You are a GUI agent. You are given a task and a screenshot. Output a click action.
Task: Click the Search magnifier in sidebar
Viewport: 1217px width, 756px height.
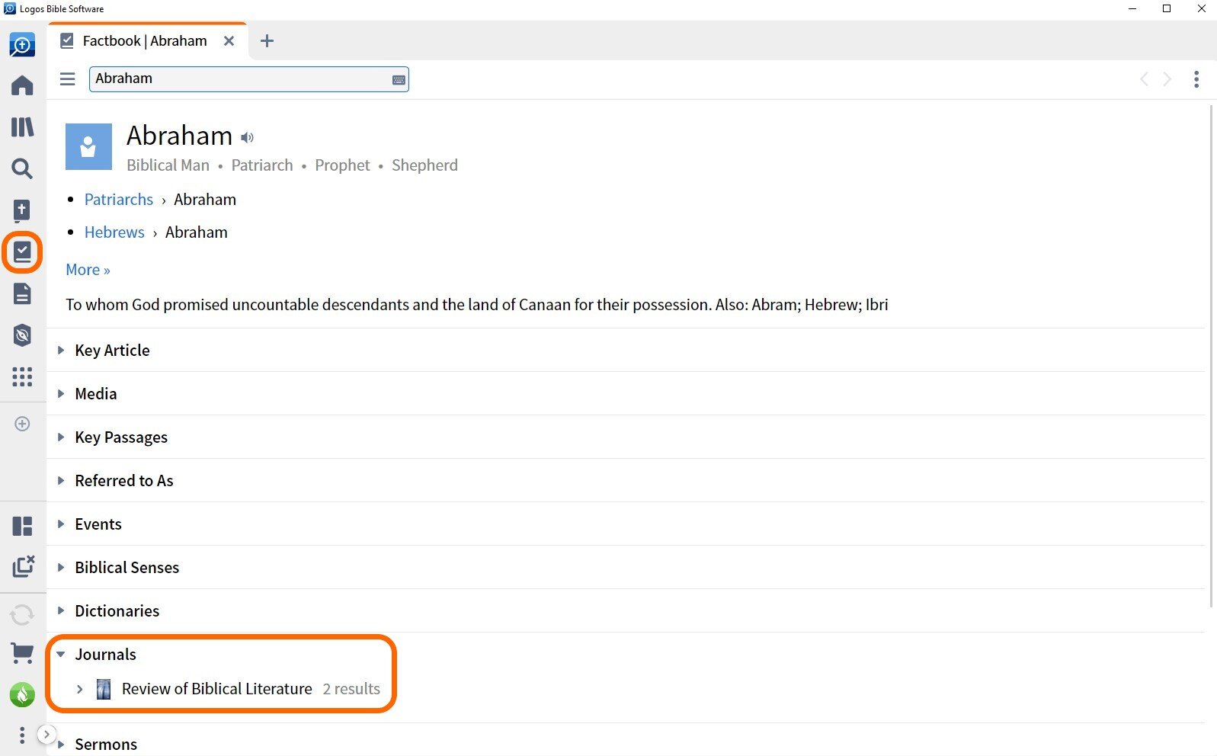pos(22,168)
